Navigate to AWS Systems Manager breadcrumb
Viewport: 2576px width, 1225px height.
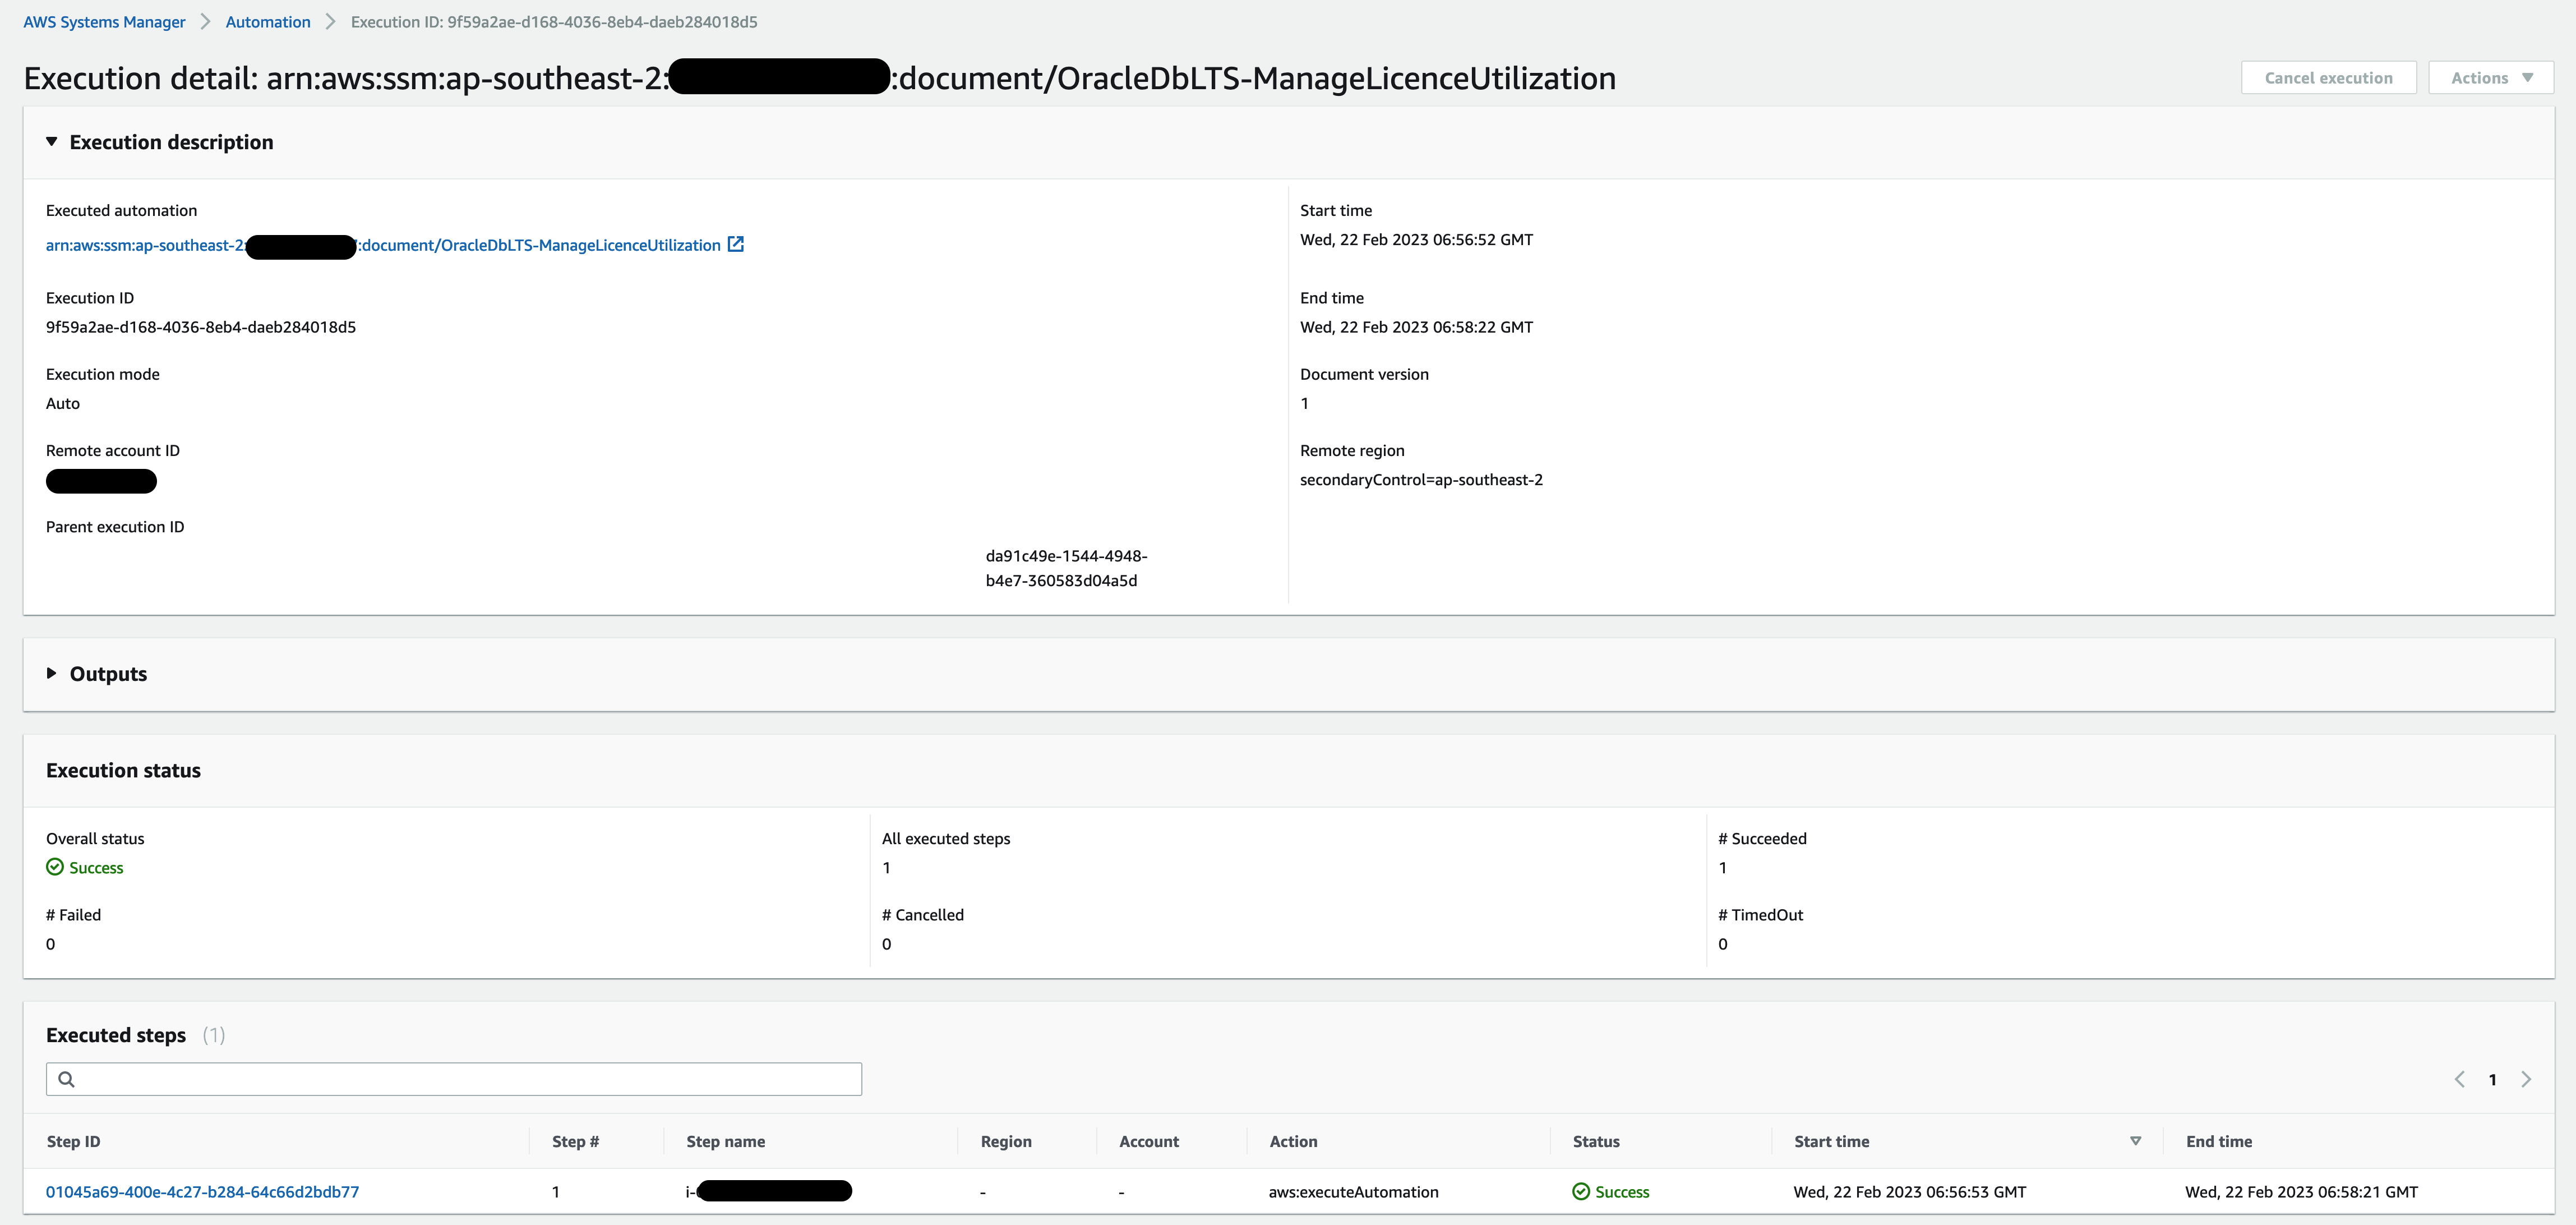coord(104,22)
